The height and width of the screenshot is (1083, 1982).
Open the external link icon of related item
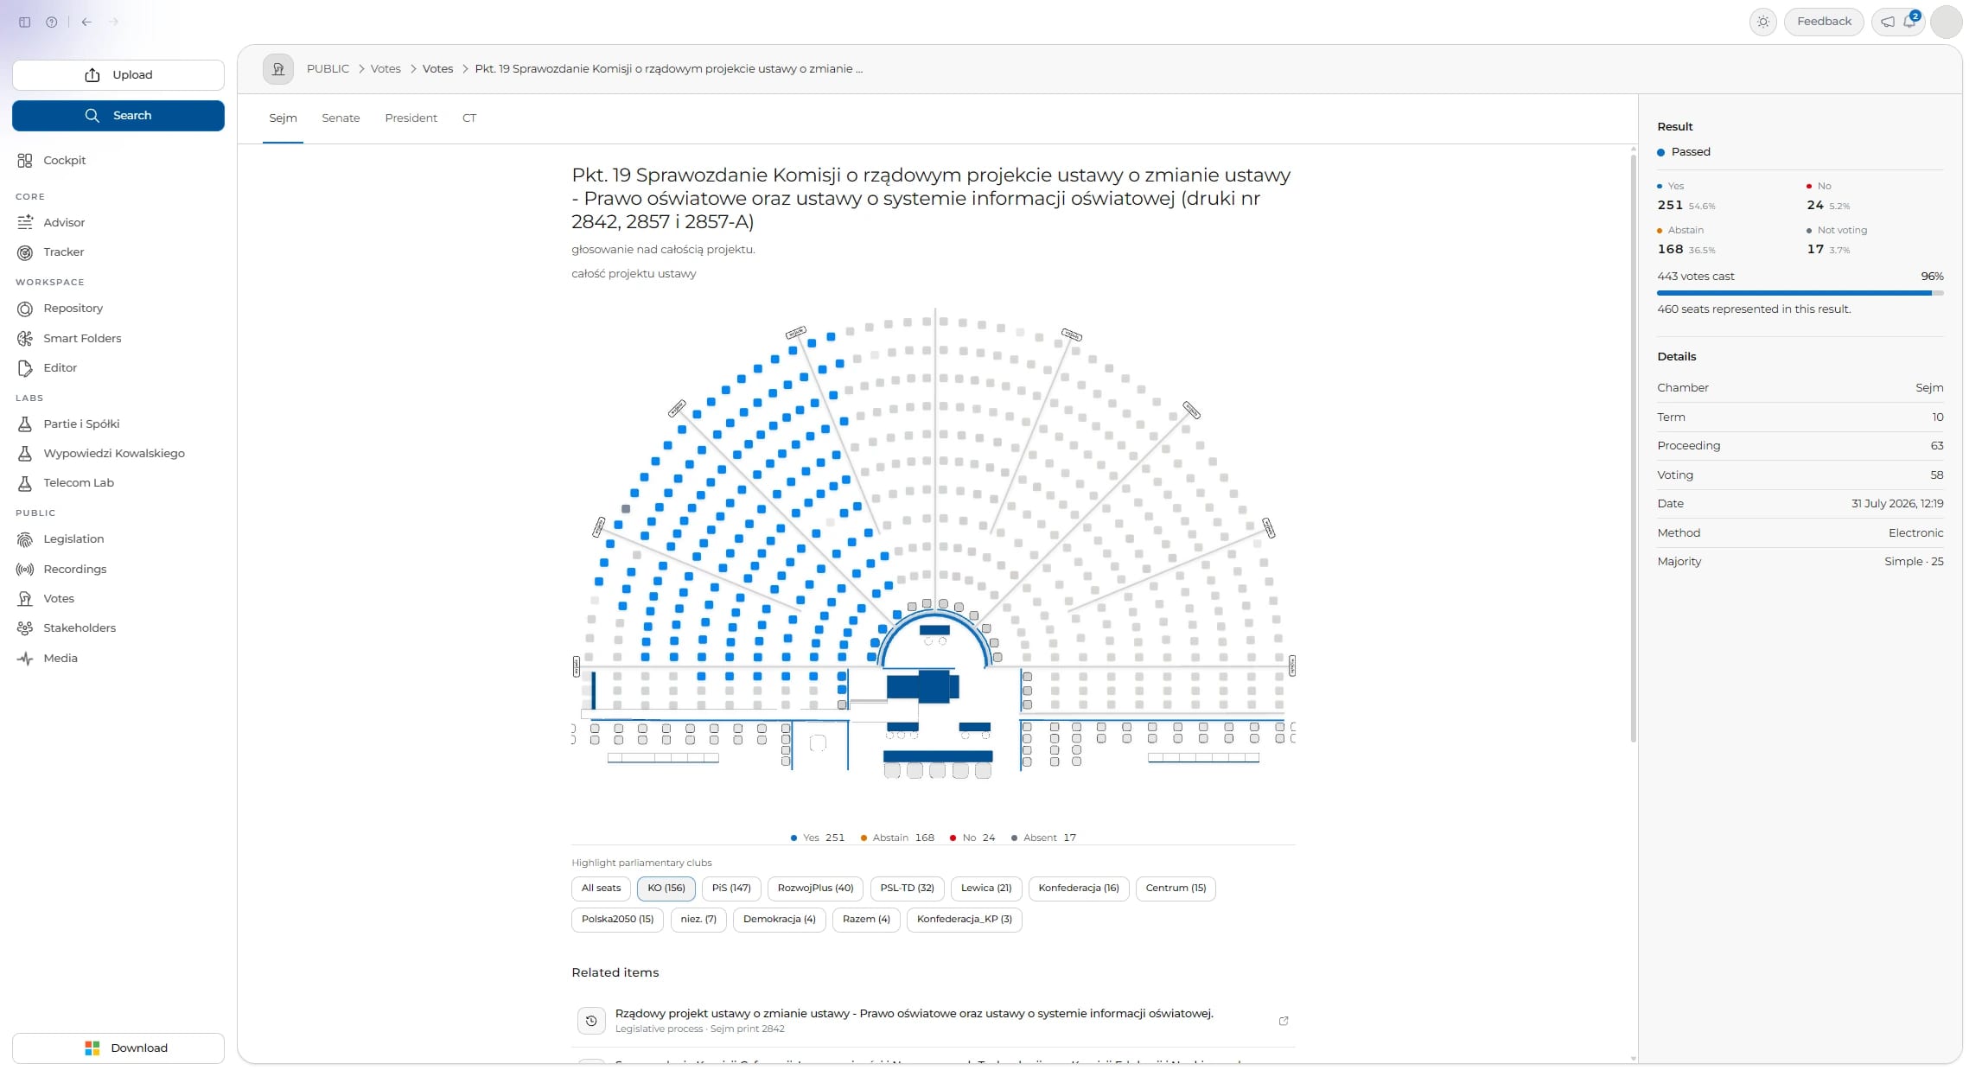point(1284,1021)
